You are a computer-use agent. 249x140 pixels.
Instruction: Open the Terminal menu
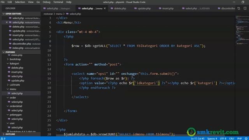(58, 2)
